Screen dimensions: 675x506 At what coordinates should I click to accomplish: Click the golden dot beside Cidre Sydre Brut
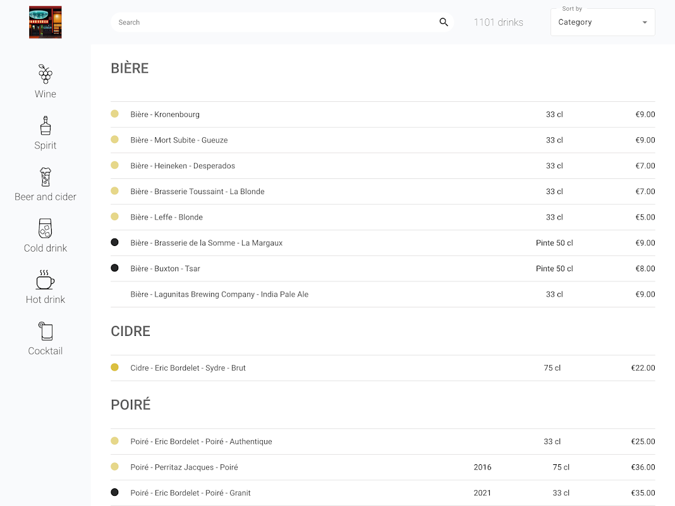pyautogui.click(x=114, y=367)
